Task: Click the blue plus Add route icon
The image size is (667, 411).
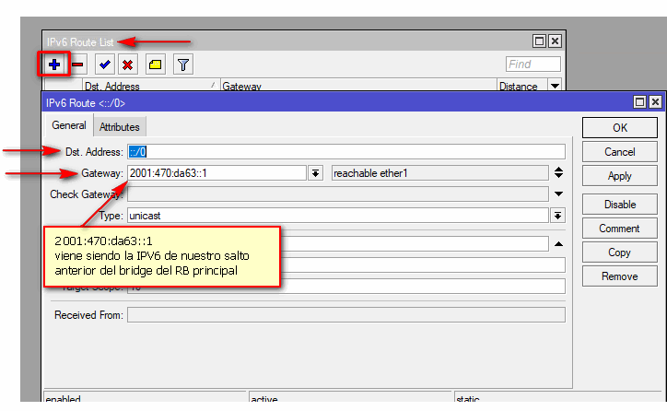Action: click(x=54, y=65)
